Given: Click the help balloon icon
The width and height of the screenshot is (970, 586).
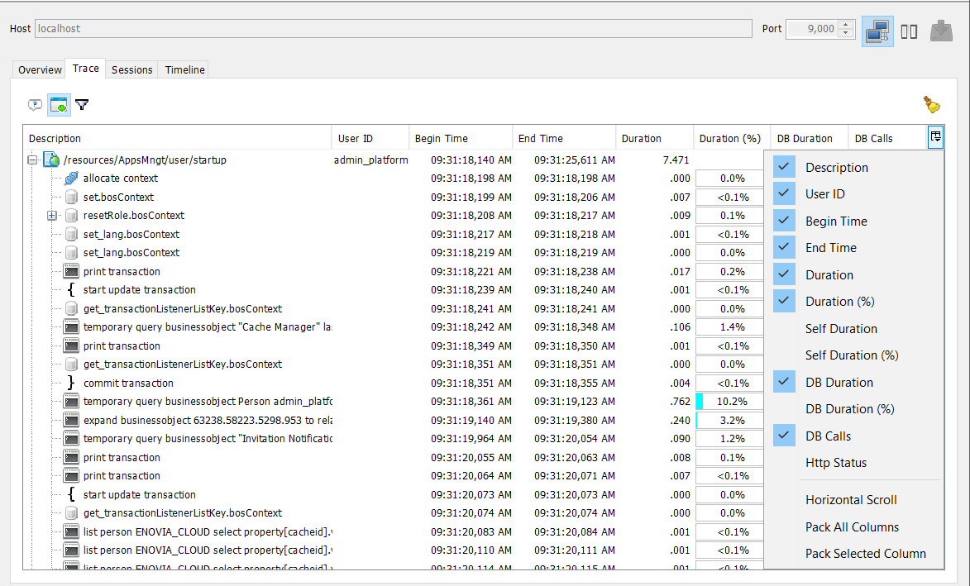Looking at the screenshot, I should click(x=35, y=105).
